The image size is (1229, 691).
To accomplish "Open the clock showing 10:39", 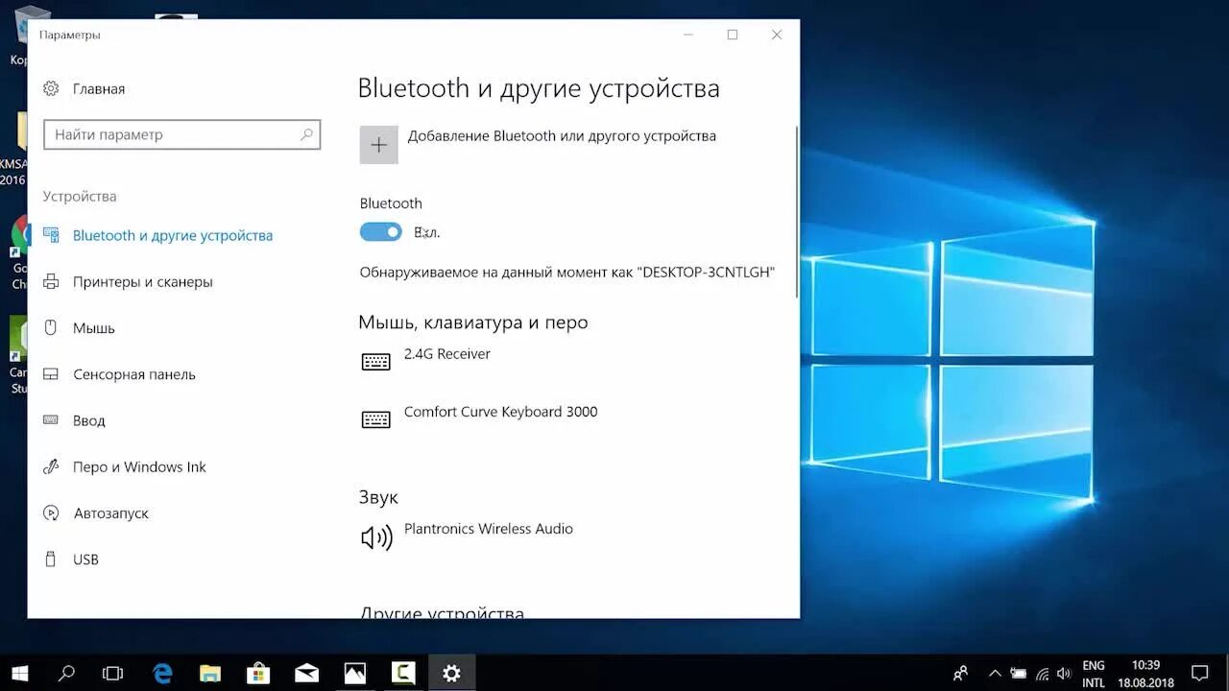I will coord(1145,674).
